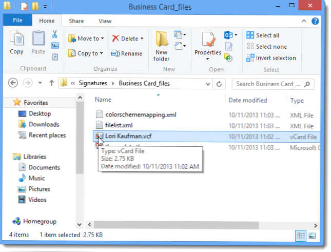Create a New folder from the ribbon

point(162,44)
